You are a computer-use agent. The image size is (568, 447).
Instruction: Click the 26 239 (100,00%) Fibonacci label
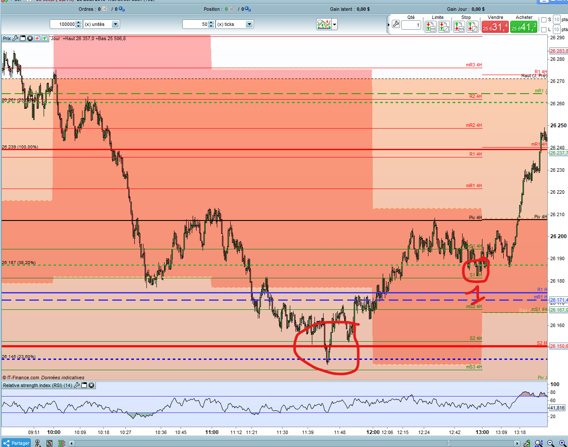click(x=20, y=147)
